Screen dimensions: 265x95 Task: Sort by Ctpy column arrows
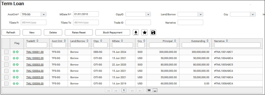coord(101,41)
